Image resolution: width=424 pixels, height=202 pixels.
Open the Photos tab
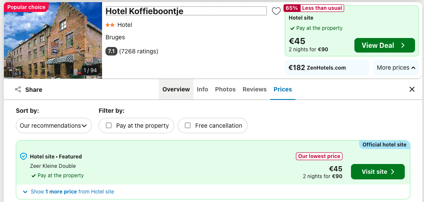coord(225,89)
